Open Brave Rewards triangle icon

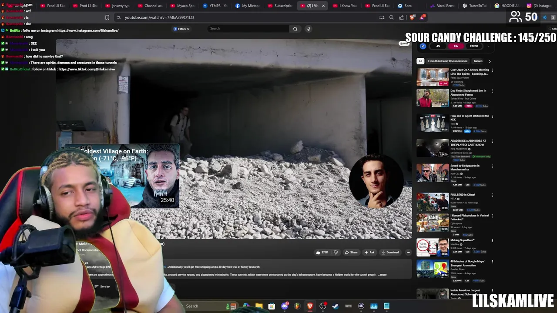pyautogui.click(x=422, y=17)
